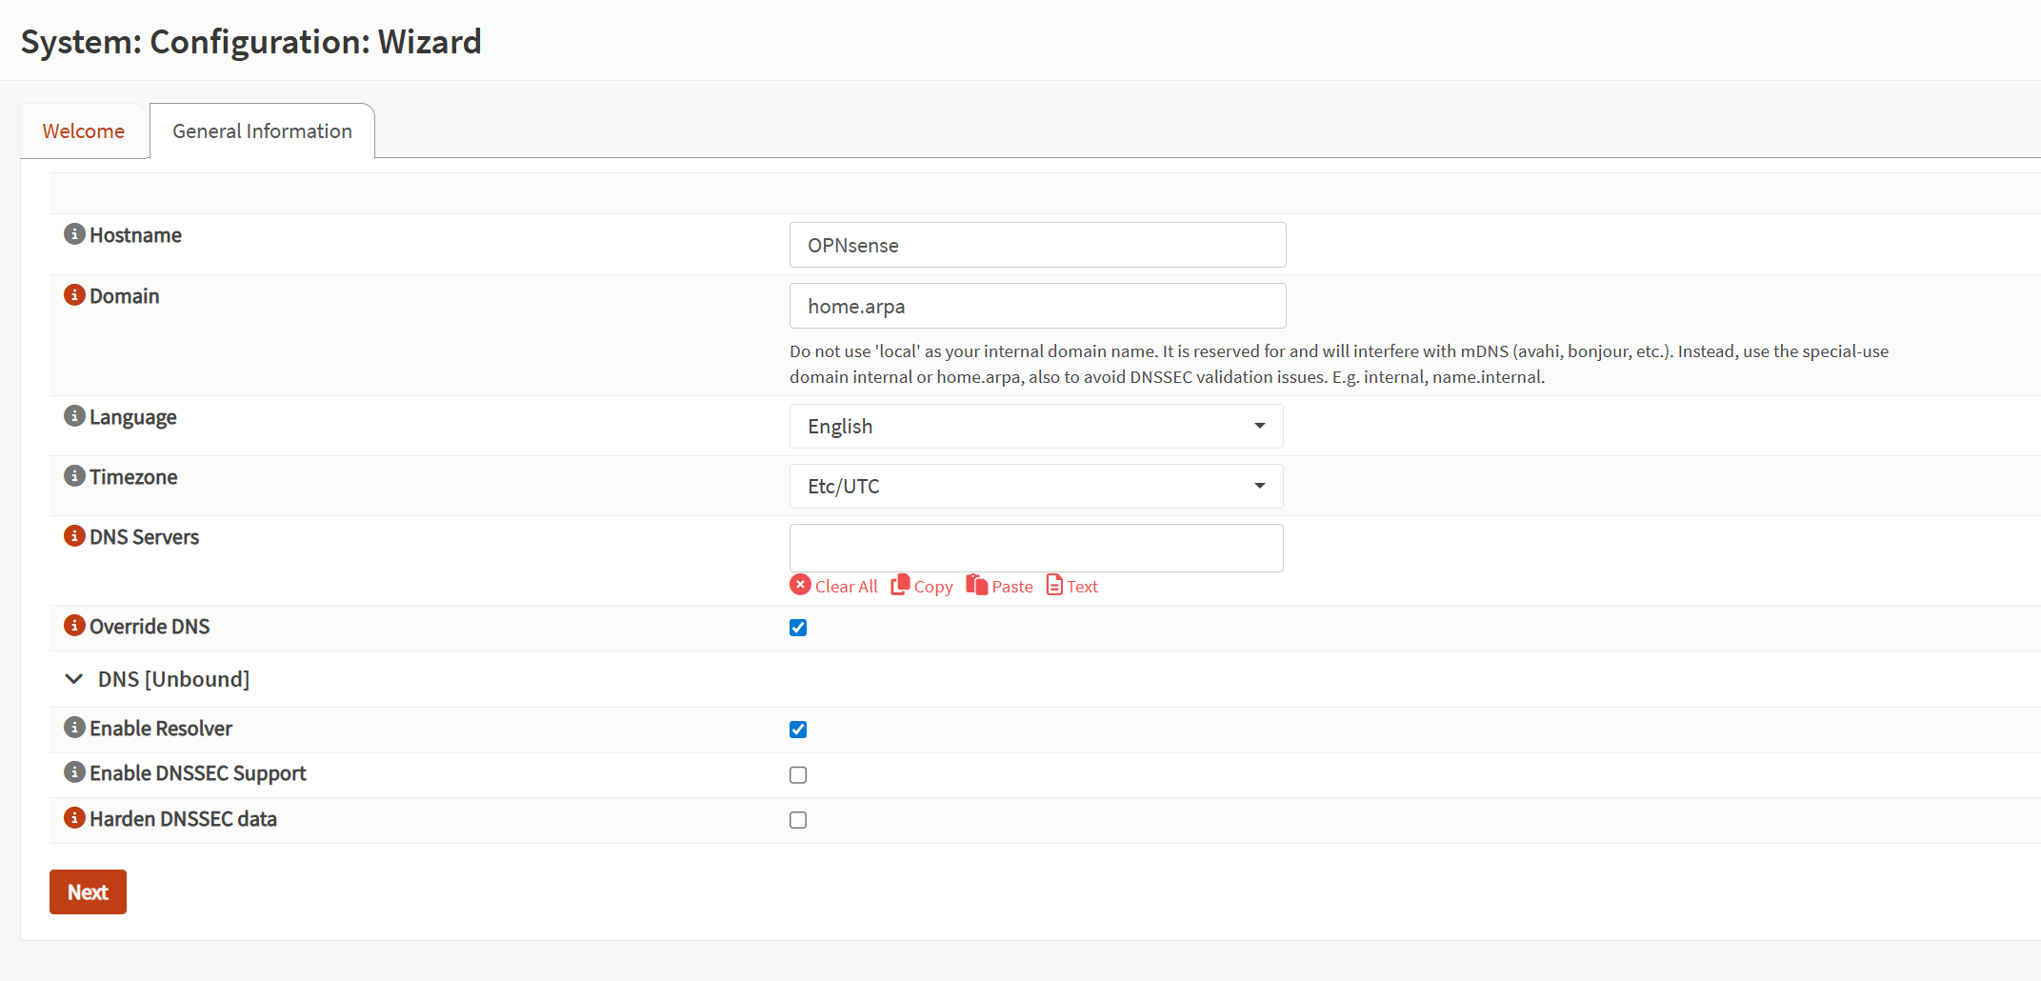Image resolution: width=2041 pixels, height=981 pixels.
Task: Uncheck the Override DNS checkbox
Action: tap(798, 628)
